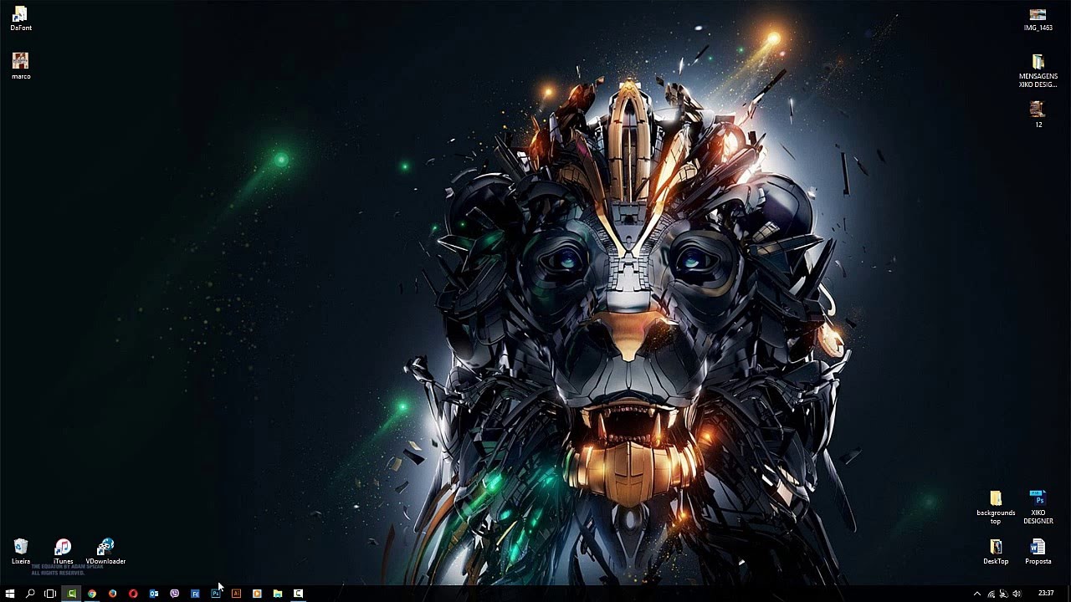Switch to Camtasia in the taskbar
This screenshot has width=1071, height=602.
coord(71,594)
